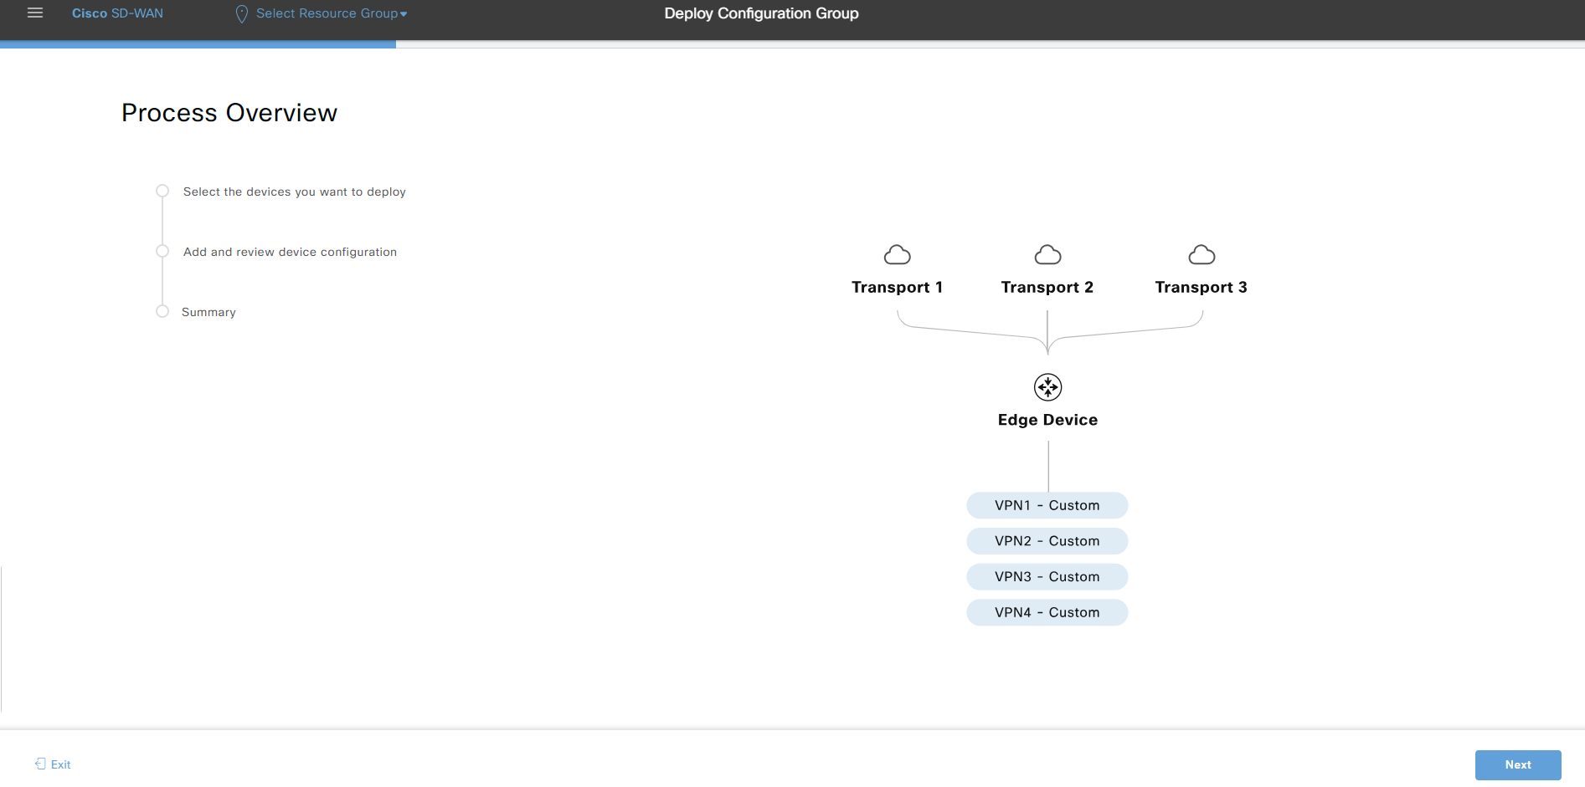This screenshot has height=787, width=1585.
Task: Open the Select Resource Group dropdown
Action: coord(332,13)
